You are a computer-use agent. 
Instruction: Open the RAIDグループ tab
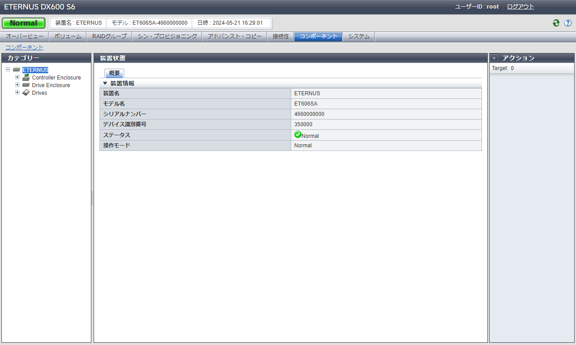pyautogui.click(x=109, y=36)
